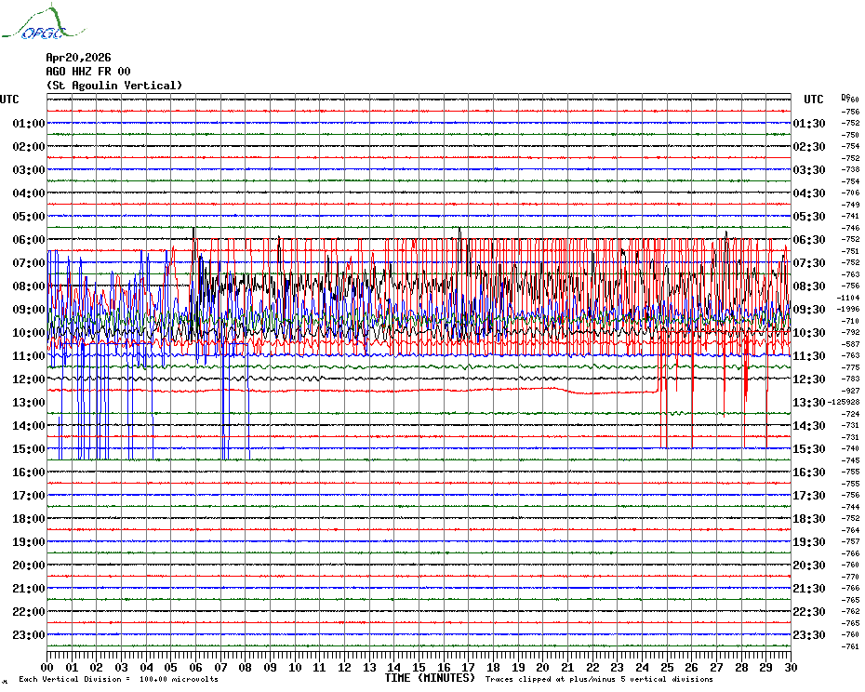Click the left UTC axis header
Image resolution: width=865 pixels, height=692 pixels.
[x=9, y=100]
